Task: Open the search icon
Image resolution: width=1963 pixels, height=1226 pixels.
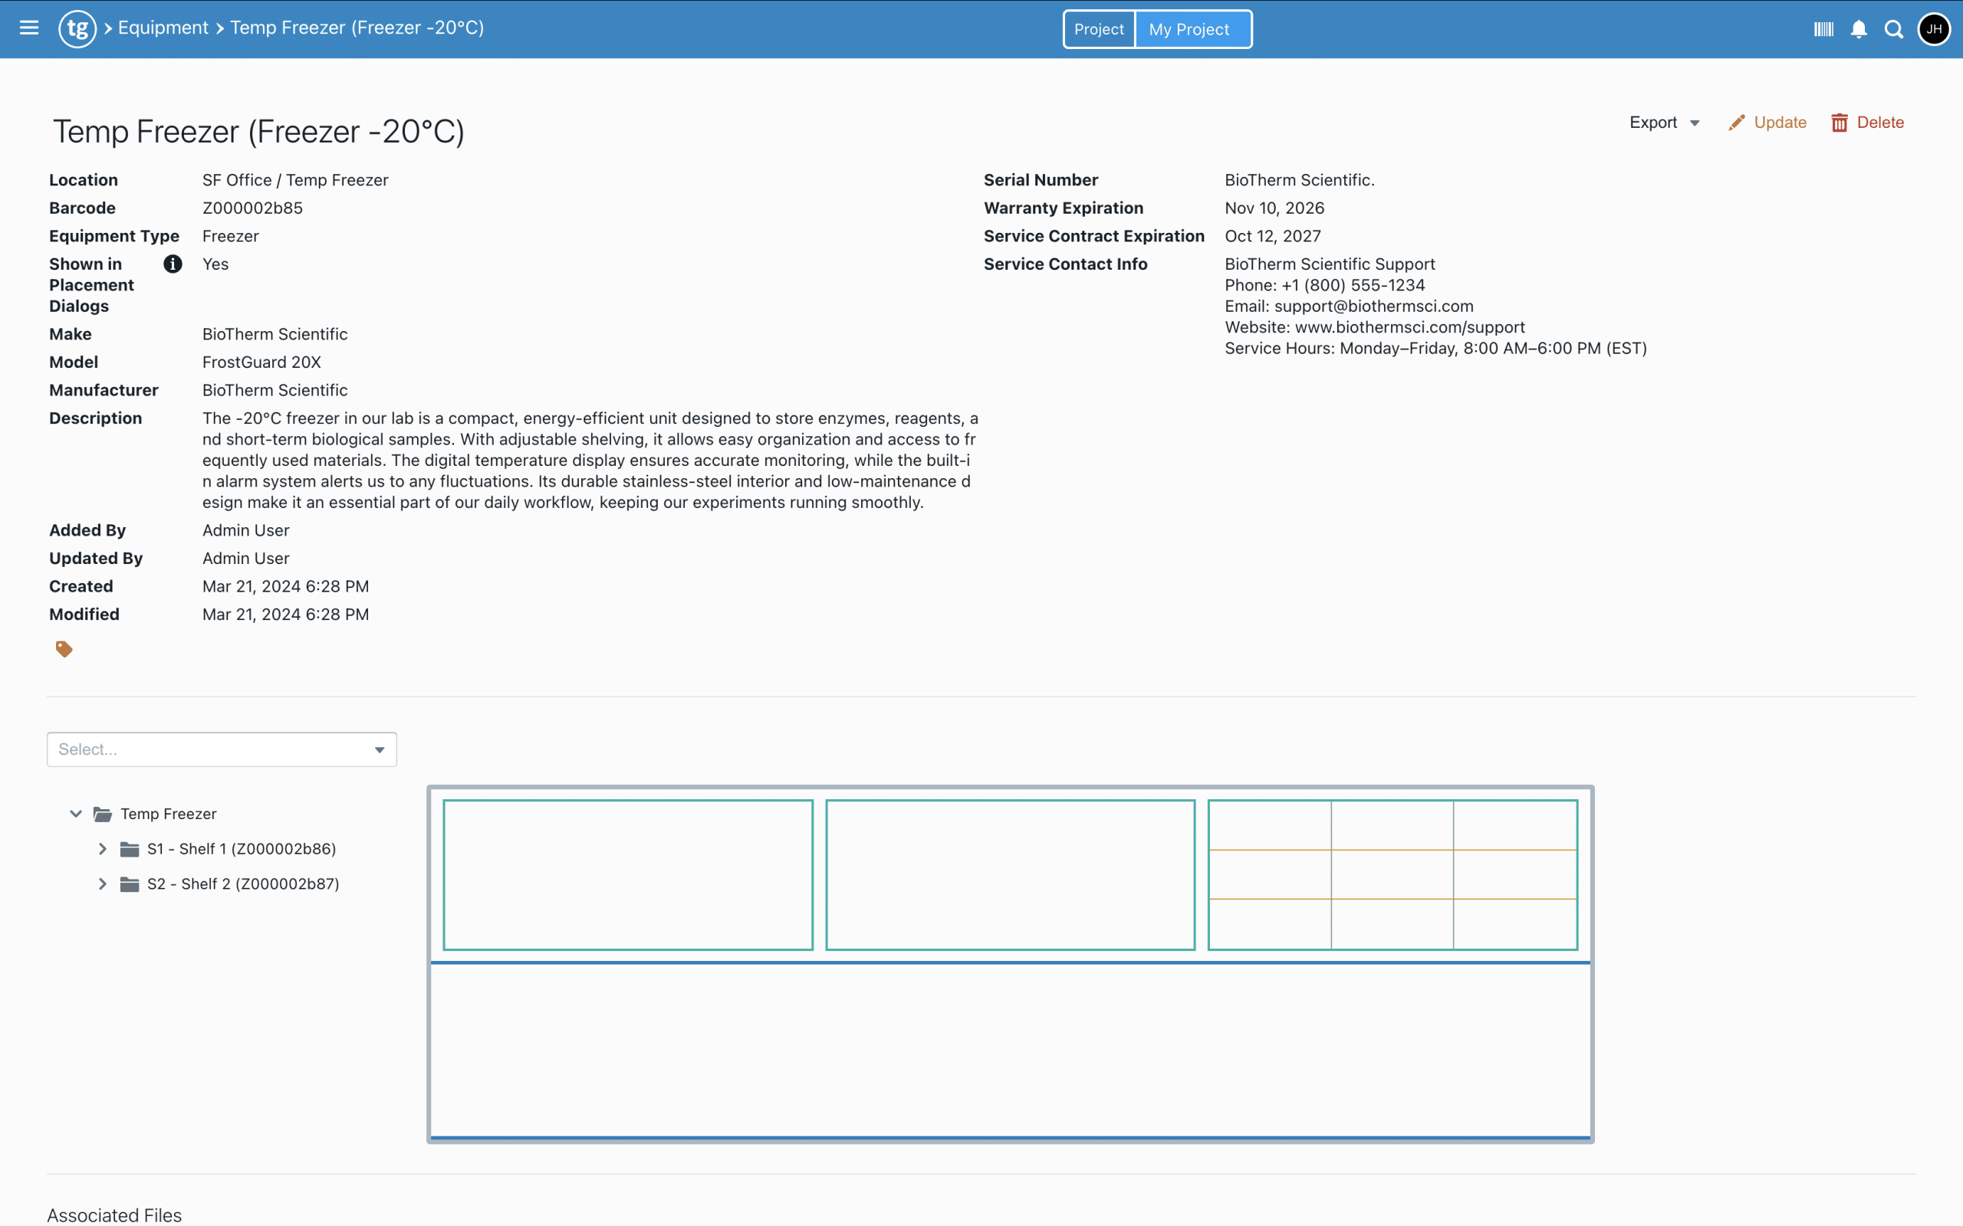Action: (x=1894, y=28)
